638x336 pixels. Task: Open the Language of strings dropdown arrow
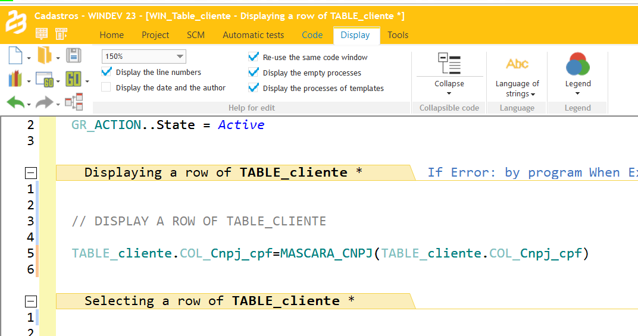[533, 95]
